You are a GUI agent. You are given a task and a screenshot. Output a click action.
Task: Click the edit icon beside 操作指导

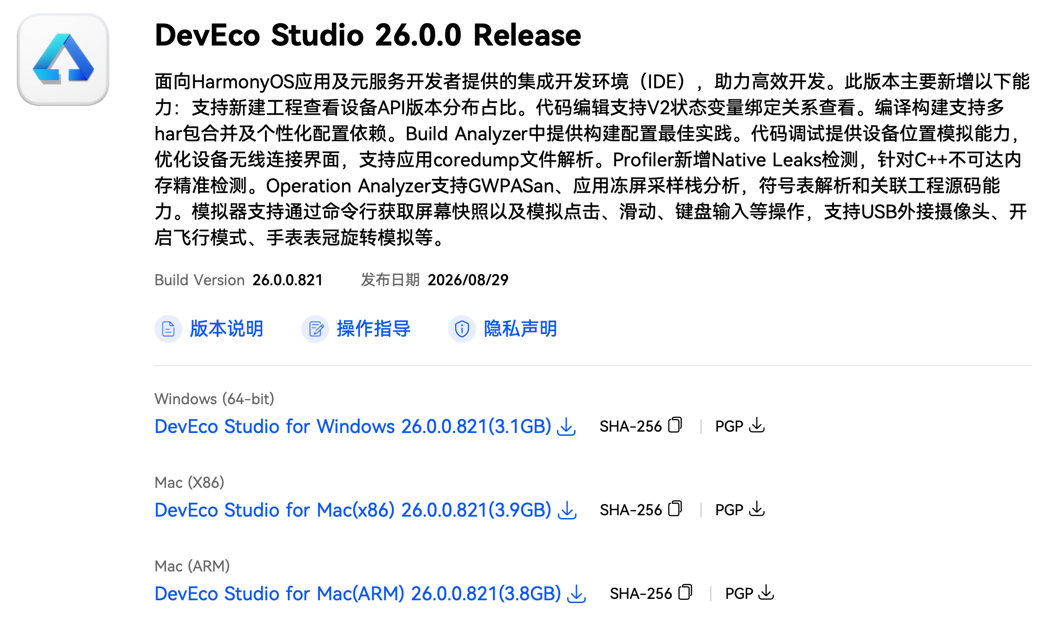(315, 329)
